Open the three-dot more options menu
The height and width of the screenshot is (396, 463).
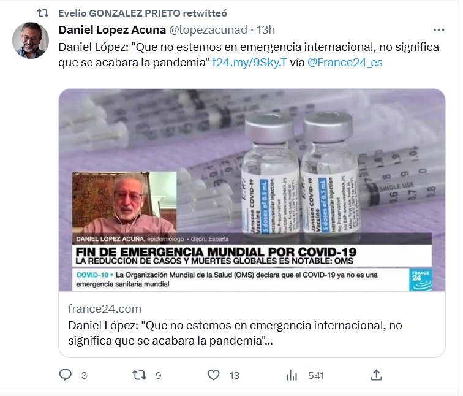[439, 30]
